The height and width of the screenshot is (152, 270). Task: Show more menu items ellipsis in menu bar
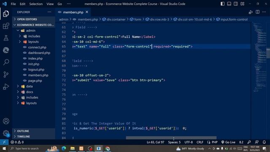pos(68,4)
